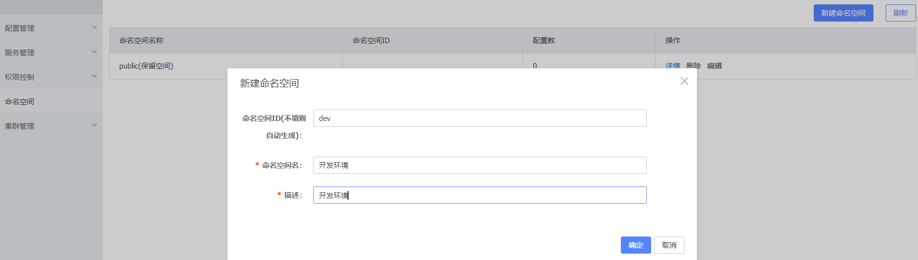Click the 命名空间名称 column header
Screen dimensions: 918x260
click(x=141, y=41)
